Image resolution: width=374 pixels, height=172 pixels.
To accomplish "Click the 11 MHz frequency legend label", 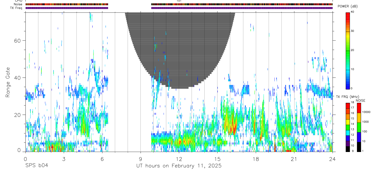I will [352, 140].
